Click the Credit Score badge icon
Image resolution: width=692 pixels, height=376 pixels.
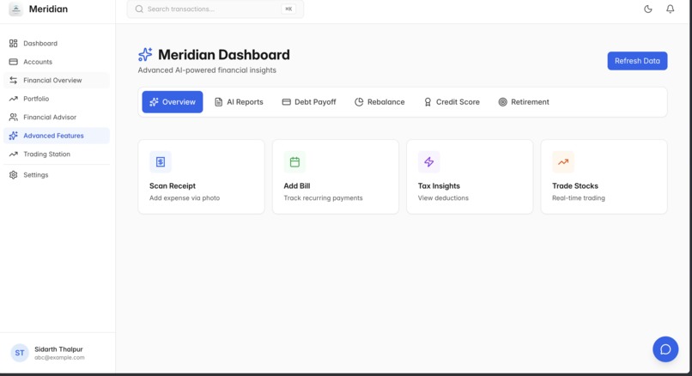428,102
